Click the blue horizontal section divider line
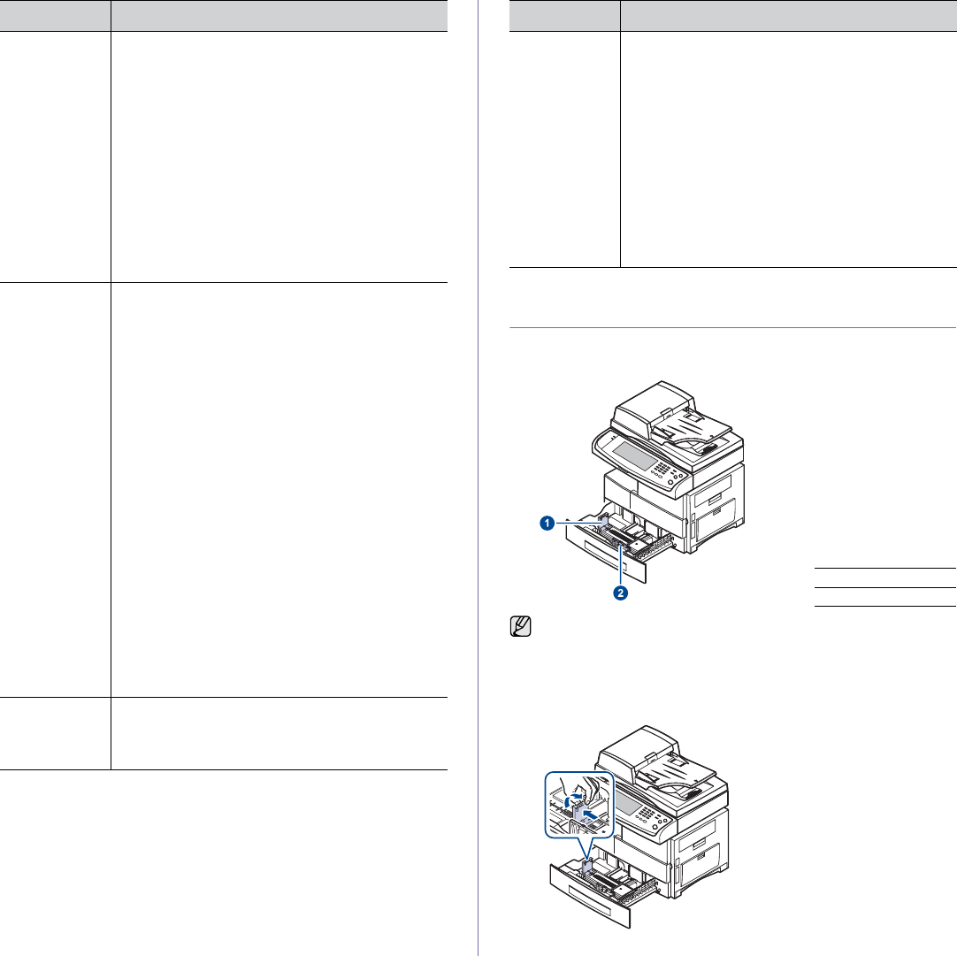Image resolution: width=957 pixels, height=956 pixels. [732, 327]
